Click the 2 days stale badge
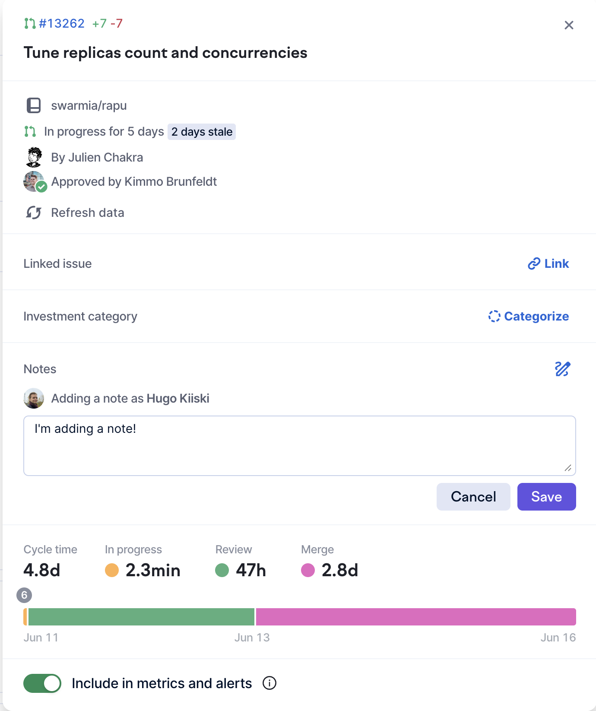 tap(202, 132)
